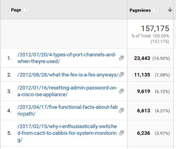176x149 pixels.
Task: Click external link icon for cisco-ise-appliance row
Action: (121, 91)
